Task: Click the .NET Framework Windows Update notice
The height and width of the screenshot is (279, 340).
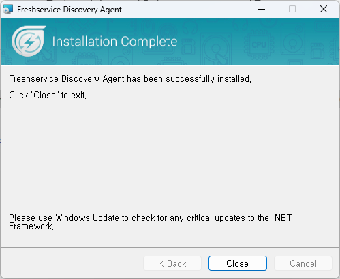Action: click(150, 222)
